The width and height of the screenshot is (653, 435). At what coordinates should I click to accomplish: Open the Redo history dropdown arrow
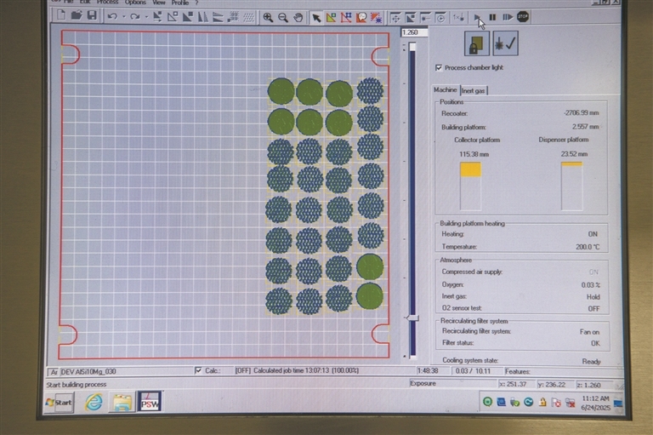146,17
